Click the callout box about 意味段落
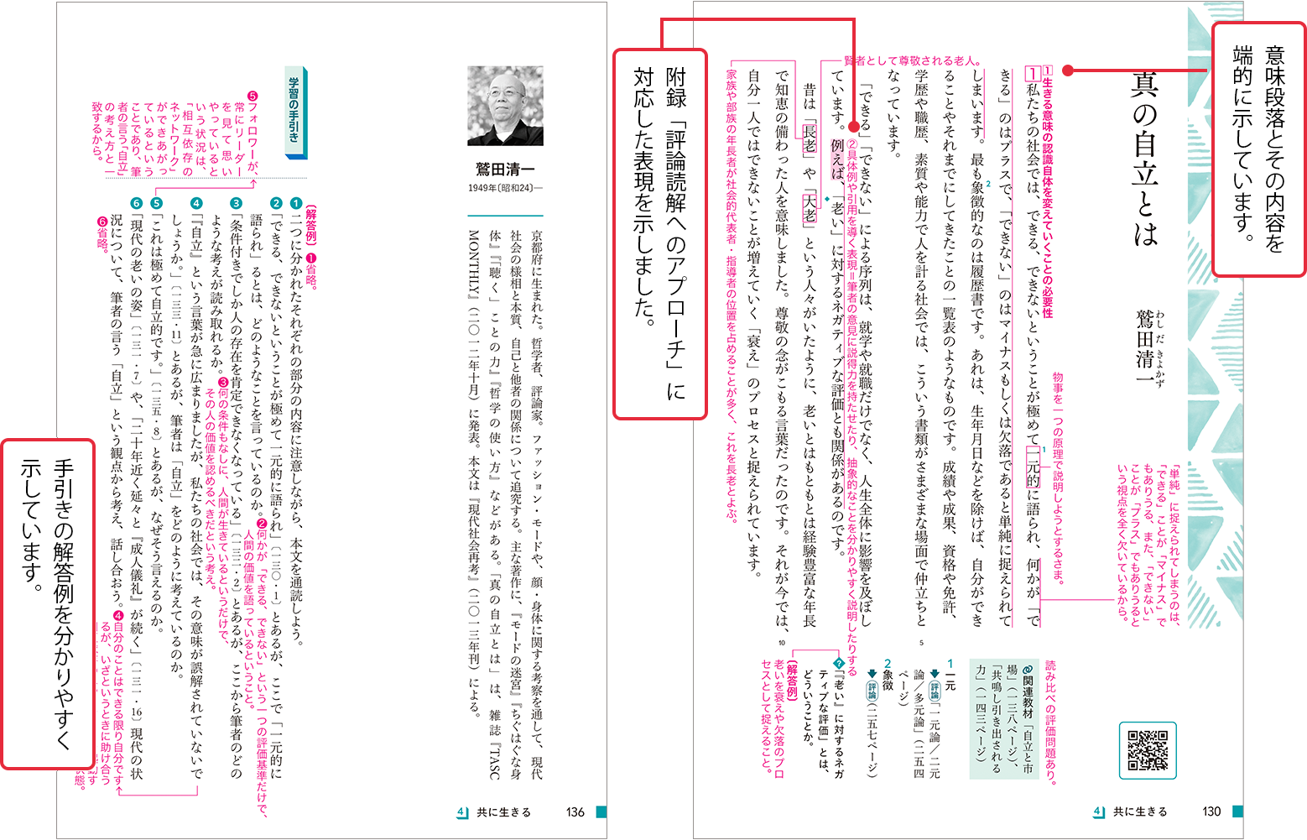This screenshot has height=840, width=1307. point(1258,149)
